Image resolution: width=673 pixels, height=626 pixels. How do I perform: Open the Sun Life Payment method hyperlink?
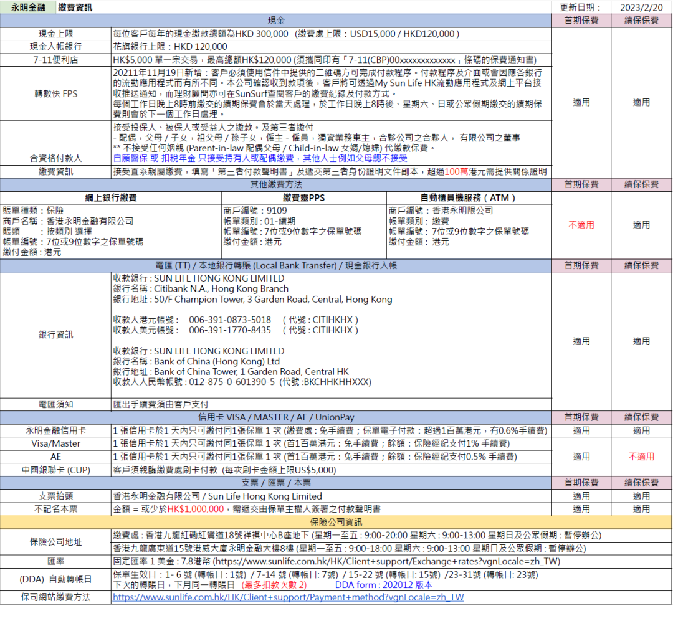click(x=288, y=597)
